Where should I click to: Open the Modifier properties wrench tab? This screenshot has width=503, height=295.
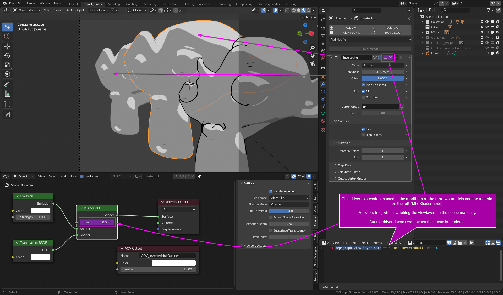pyautogui.click(x=323, y=84)
